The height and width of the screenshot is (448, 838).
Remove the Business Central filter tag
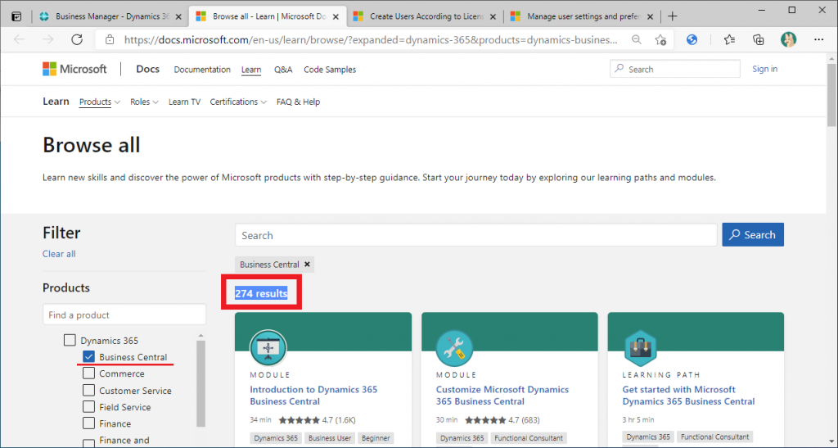pos(308,264)
